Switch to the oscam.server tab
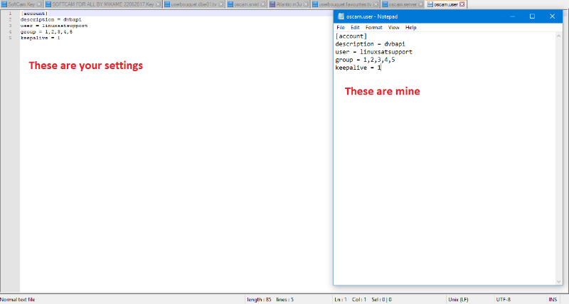 coord(403,4)
